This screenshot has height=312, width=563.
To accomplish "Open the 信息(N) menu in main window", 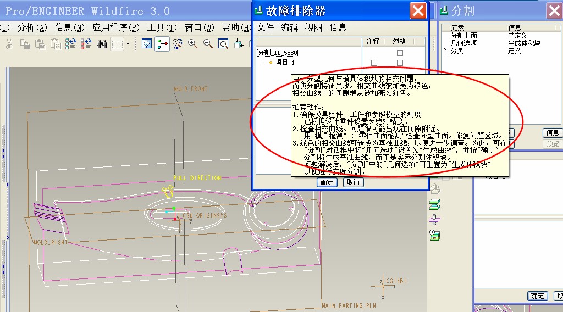I will (70, 27).
